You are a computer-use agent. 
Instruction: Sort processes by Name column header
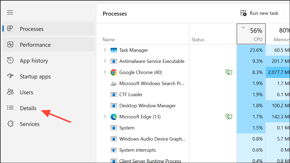tap(109, 40)
